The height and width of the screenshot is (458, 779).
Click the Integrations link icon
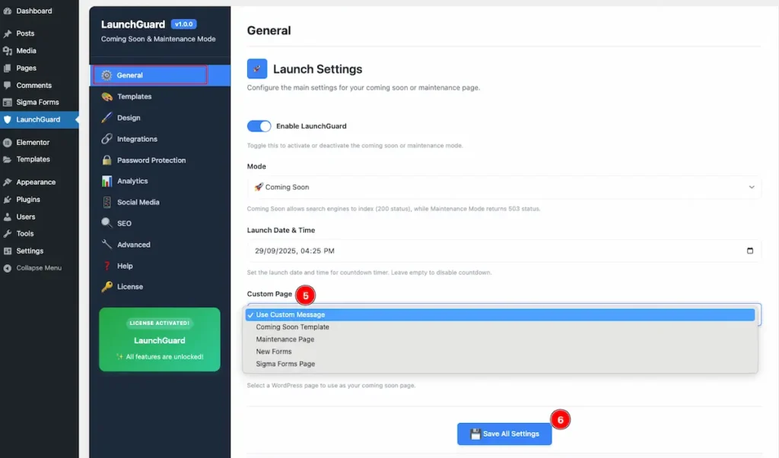point(107,139)
